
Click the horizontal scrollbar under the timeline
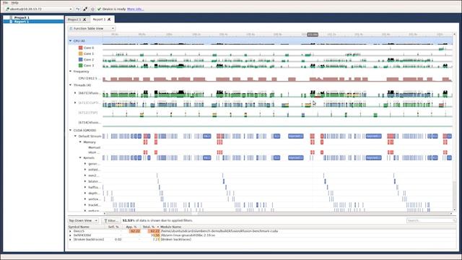[277, 214]
